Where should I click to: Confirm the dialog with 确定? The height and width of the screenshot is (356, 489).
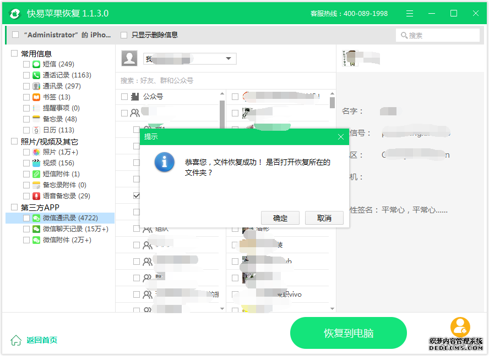[280, 218]
